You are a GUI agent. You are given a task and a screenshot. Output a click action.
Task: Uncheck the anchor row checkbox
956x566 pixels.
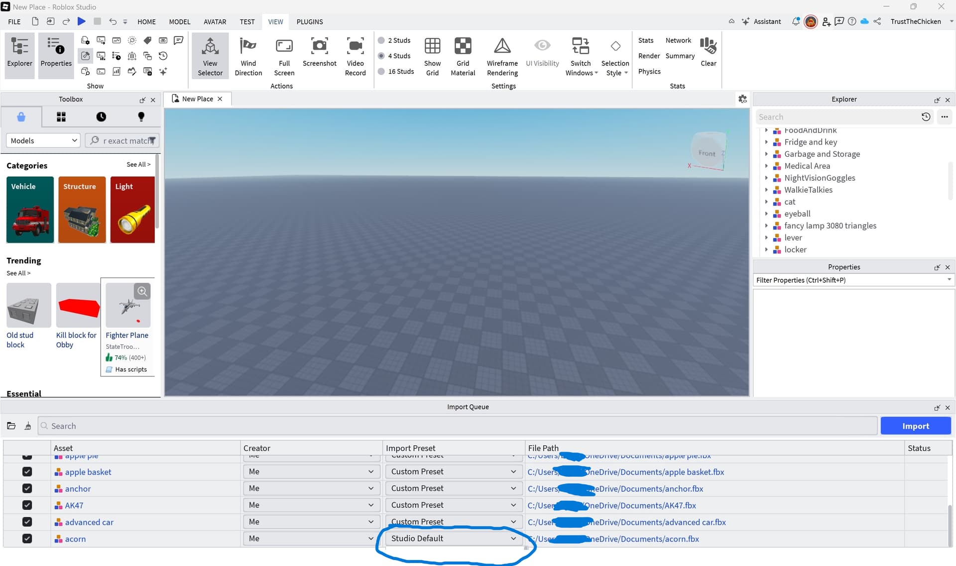coord(27,488)
